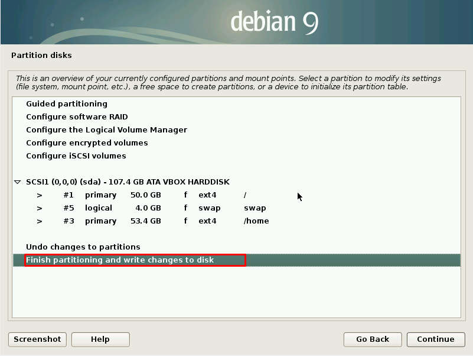
Task: Click the Screenshot button
Action: click(37, 339)
